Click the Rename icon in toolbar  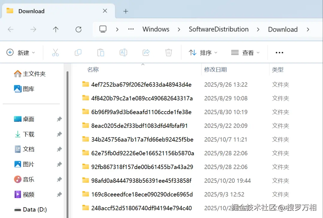click(123, 53)
